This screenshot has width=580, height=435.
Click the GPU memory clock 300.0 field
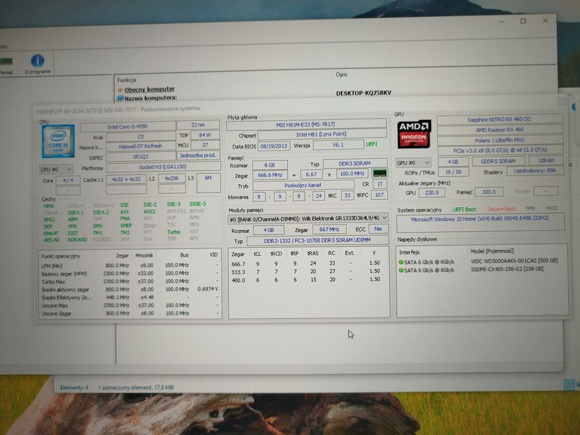[x=489, y=191]
